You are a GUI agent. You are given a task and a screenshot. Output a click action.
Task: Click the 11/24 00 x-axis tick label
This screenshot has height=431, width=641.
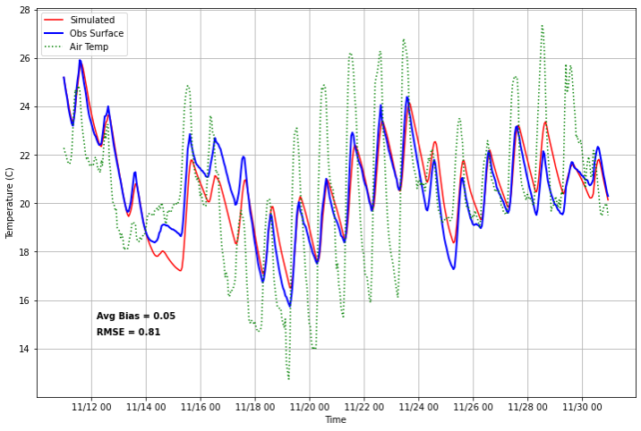pyautogui.click(x=419, y=407)
